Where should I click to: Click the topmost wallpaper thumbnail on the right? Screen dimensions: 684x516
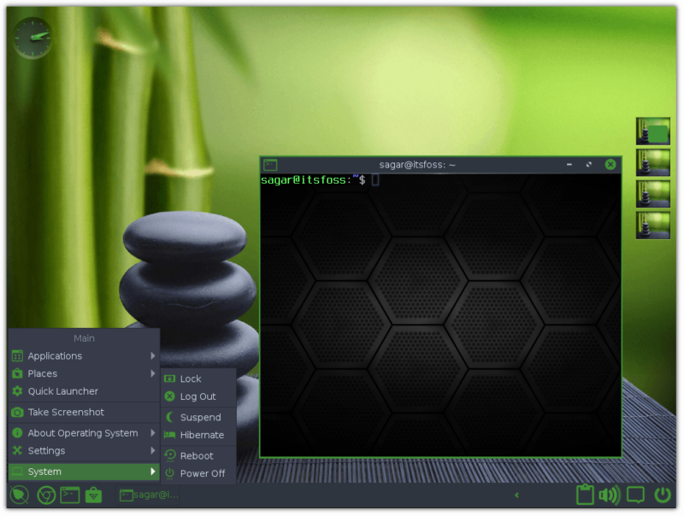652,130
